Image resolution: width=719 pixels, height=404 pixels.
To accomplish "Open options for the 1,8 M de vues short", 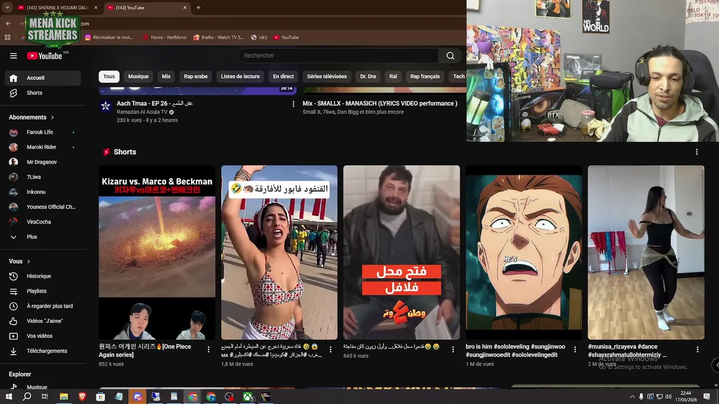I will click(x=330, y=349).
